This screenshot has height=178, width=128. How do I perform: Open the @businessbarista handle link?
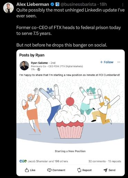point(78,5)
